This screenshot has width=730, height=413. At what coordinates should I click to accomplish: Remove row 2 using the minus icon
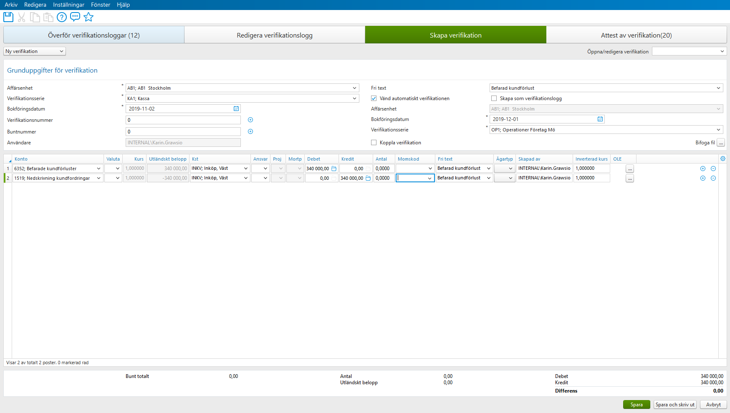pyautogui.click(x=713, y=178)
